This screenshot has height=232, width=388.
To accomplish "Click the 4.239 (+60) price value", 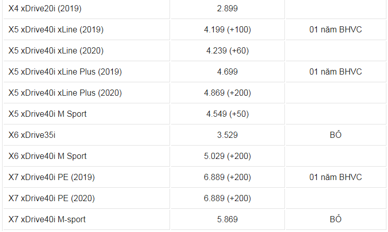I will coord(227,50).
